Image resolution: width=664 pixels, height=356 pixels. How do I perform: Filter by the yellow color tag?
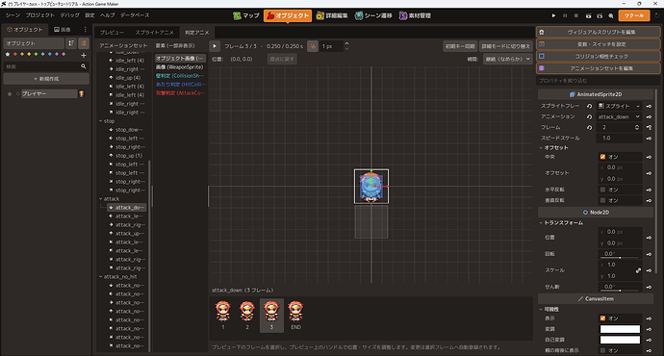tap(29, 54)
